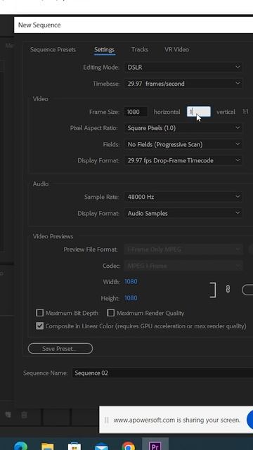
Task: Open the Fields dropdown
Action: [x=183, y=144]
